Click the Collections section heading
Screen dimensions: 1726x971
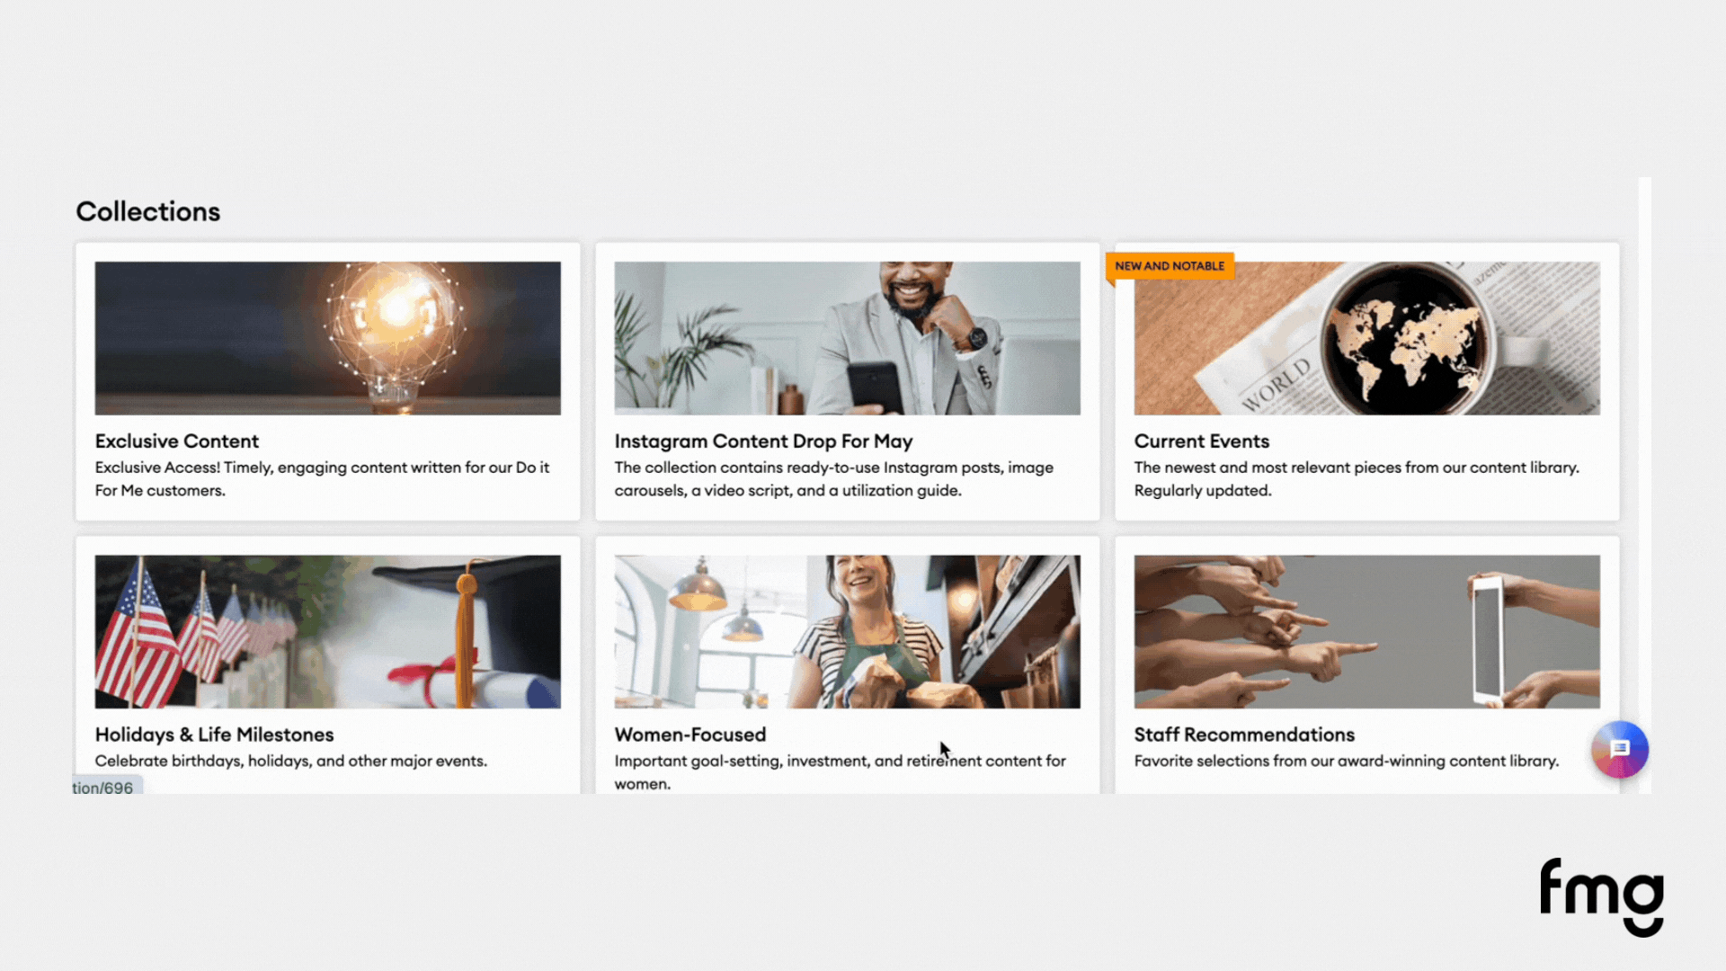coord(148,211)
